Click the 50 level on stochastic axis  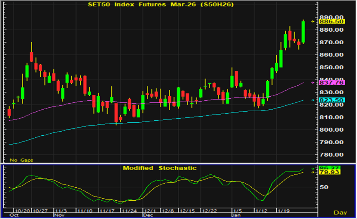(x=324, y=187)
